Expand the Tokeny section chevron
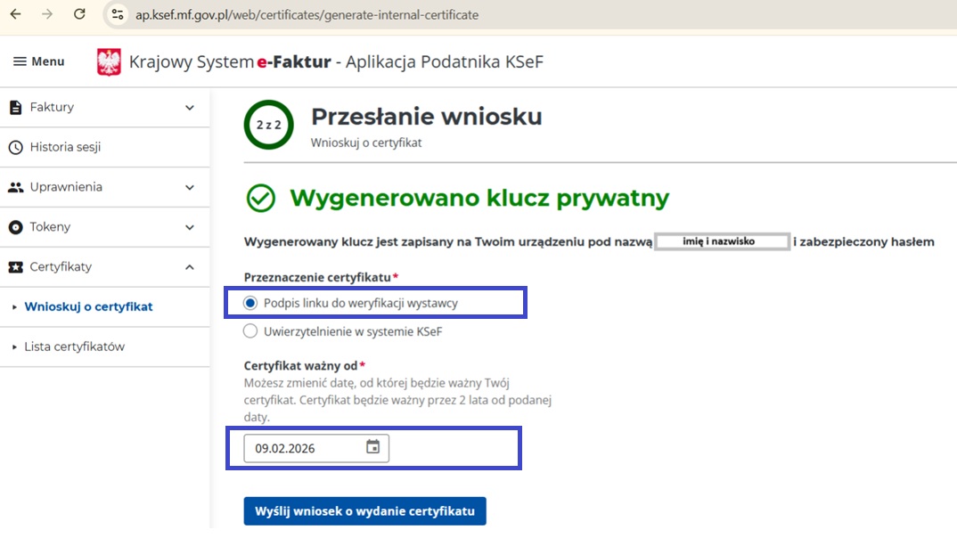 point(190,228)
